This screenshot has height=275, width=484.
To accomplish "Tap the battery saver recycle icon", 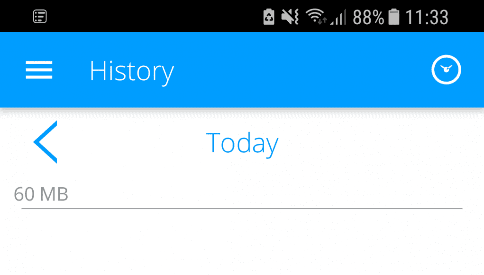I will [268, 17].
